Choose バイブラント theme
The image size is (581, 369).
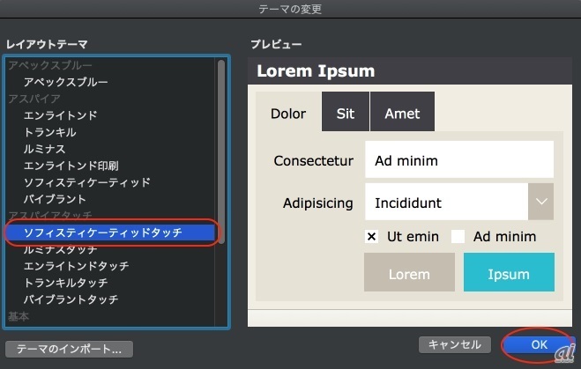click(x=56, y=199)
